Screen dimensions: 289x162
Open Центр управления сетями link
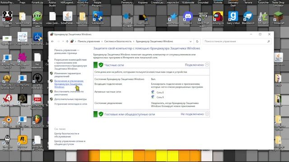[x=70, y=143]
